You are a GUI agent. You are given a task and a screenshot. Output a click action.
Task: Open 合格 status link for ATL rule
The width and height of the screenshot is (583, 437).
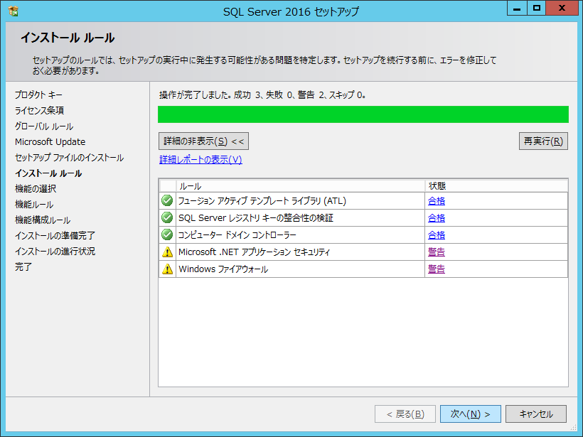coord(437,201)
